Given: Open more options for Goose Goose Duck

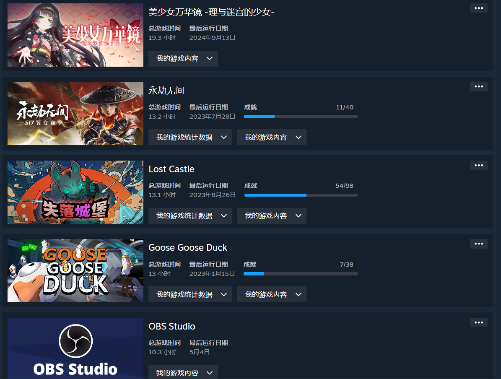Looking at the screenshot, I should point(478,244).
